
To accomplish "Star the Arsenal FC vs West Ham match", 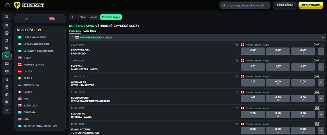I will [x=236, y=76].
